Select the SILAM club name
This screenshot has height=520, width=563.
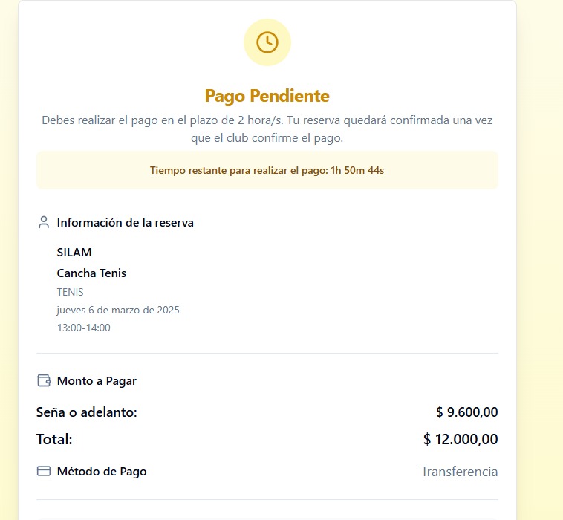74,252
